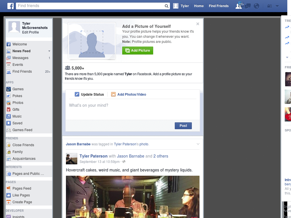291x218 pixels.
Task: Open notifications globe icon
Action: tap(257, 6)
